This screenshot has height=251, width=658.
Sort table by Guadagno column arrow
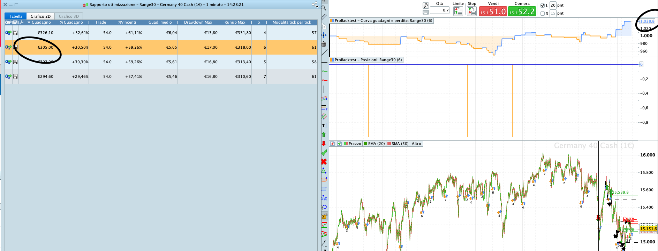click(29, 23)
